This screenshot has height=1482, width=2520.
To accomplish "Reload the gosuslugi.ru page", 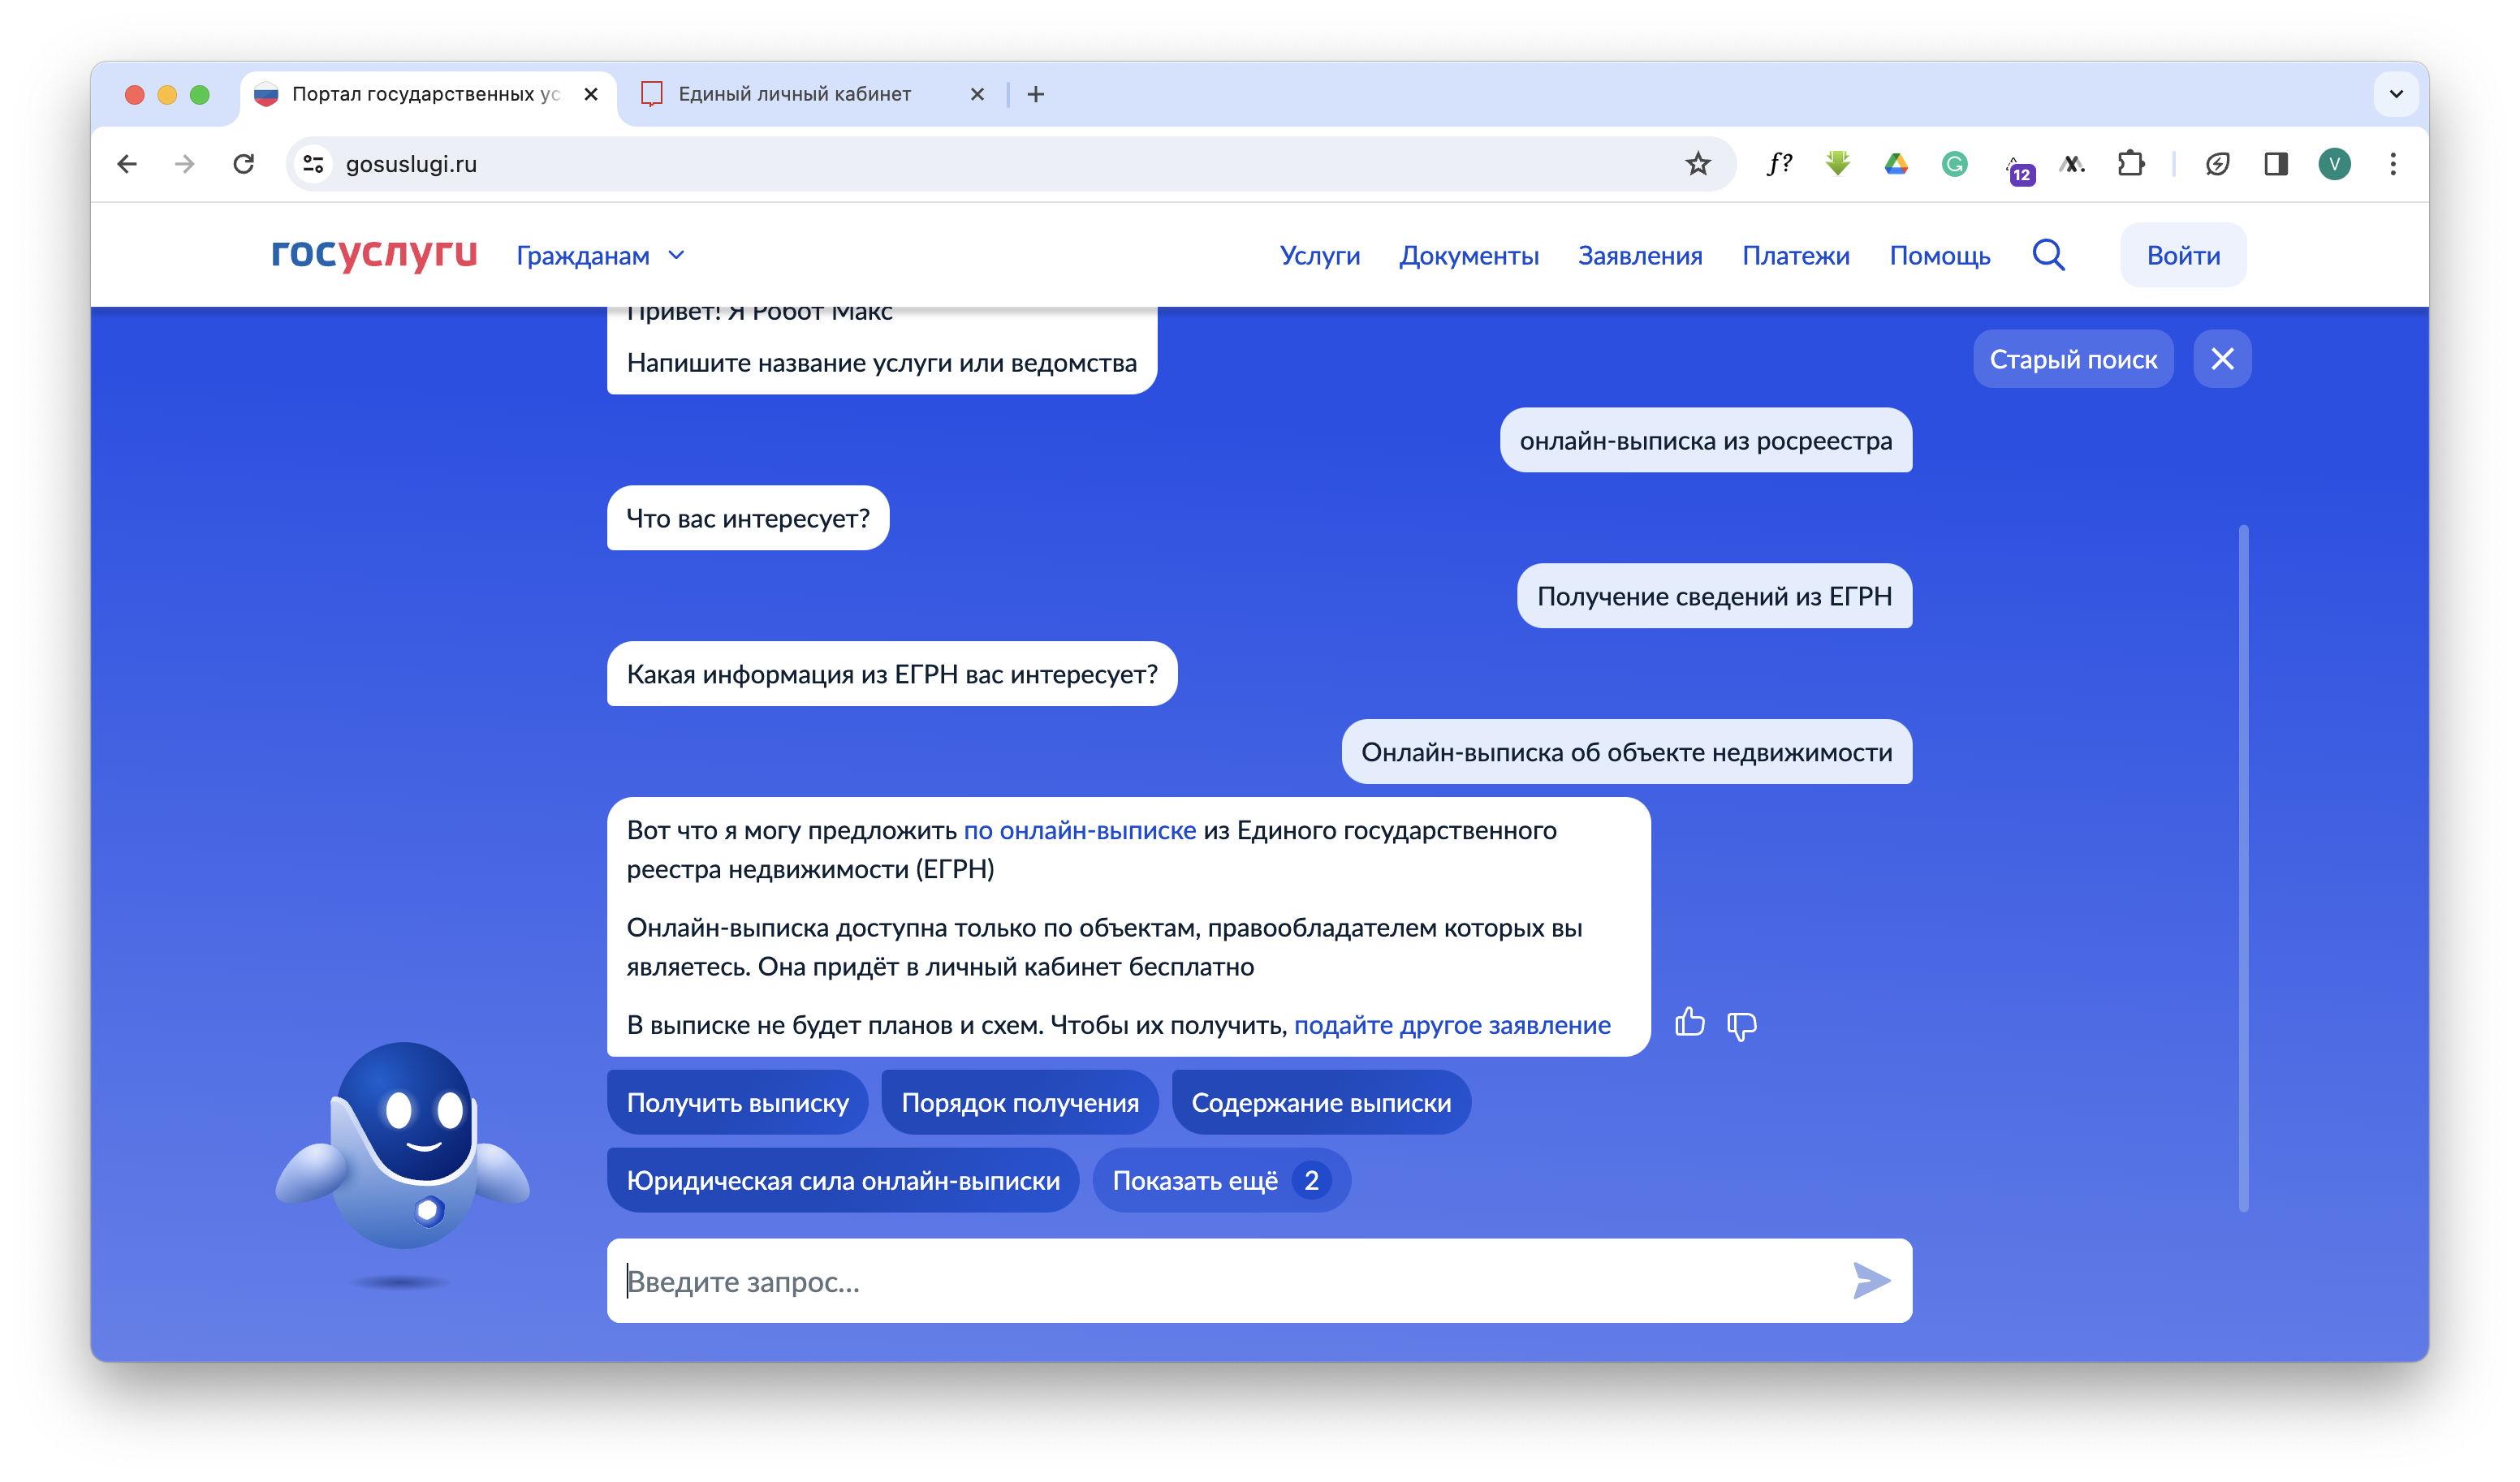I will (243, 164).
